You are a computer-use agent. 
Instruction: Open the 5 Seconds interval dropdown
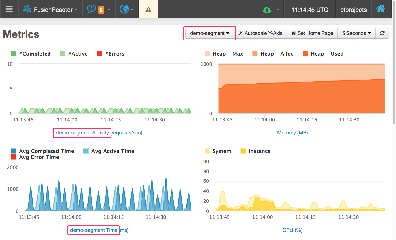356,33
